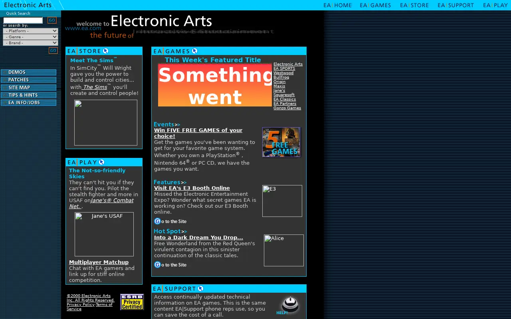Click the EA Games header arrow icon

click(194, 51)
